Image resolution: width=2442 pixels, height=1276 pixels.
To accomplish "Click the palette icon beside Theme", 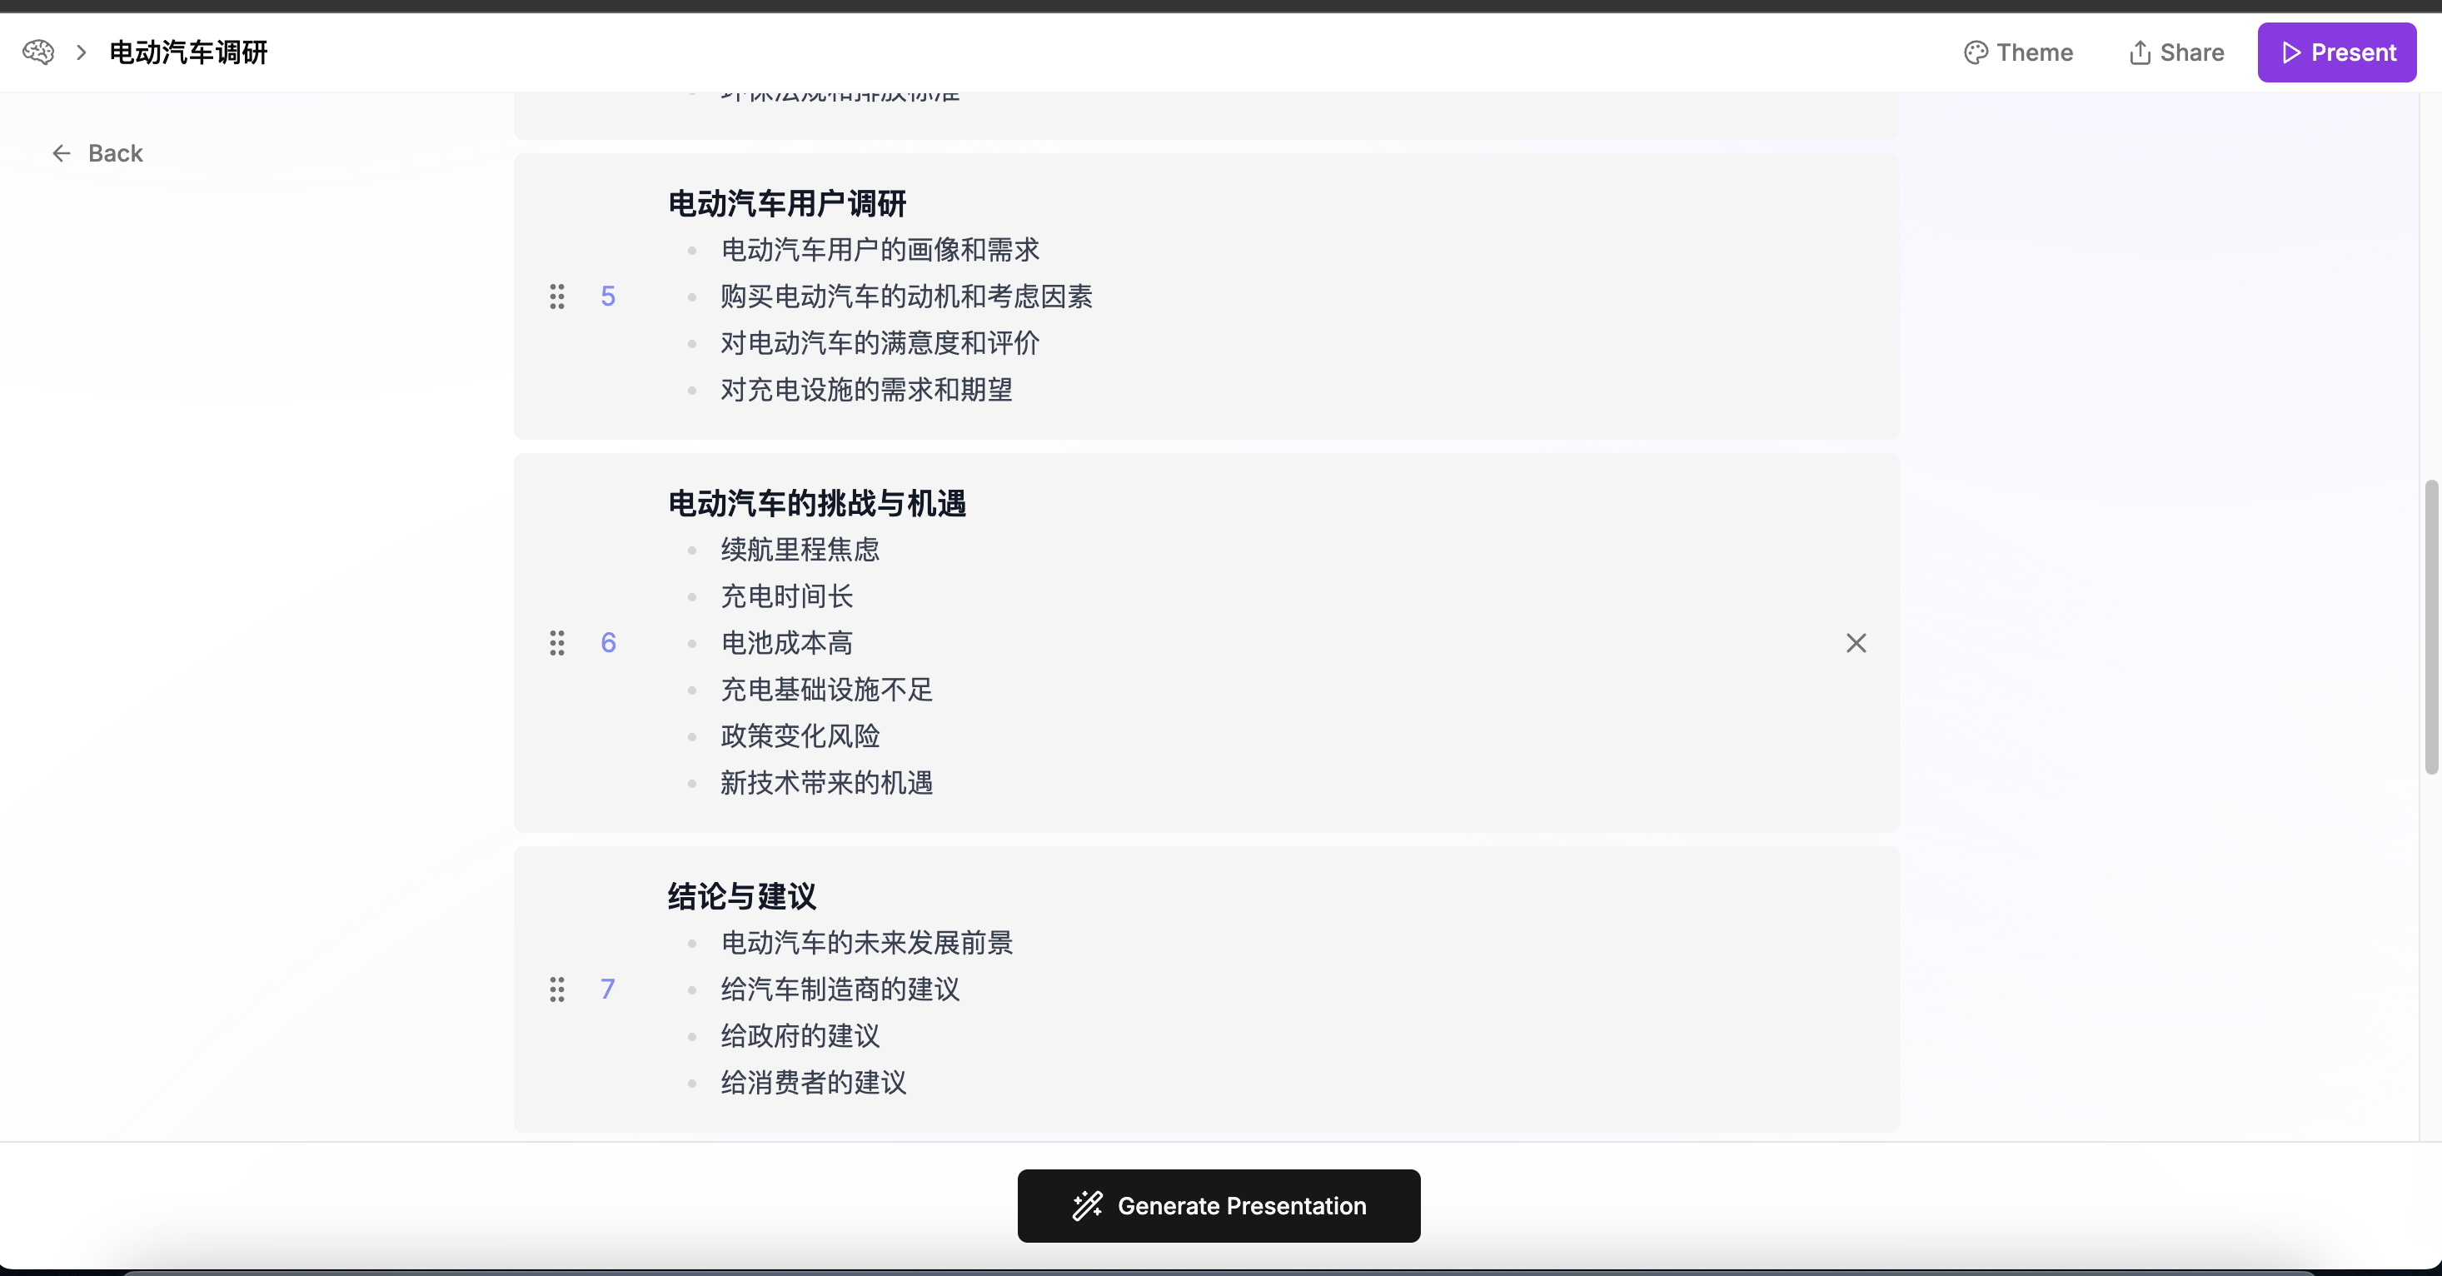I will click(x=1976, y=52).
